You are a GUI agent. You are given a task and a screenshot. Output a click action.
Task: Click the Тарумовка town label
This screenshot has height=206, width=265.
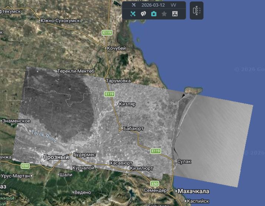pyautogui.click(x=118, y=81)
